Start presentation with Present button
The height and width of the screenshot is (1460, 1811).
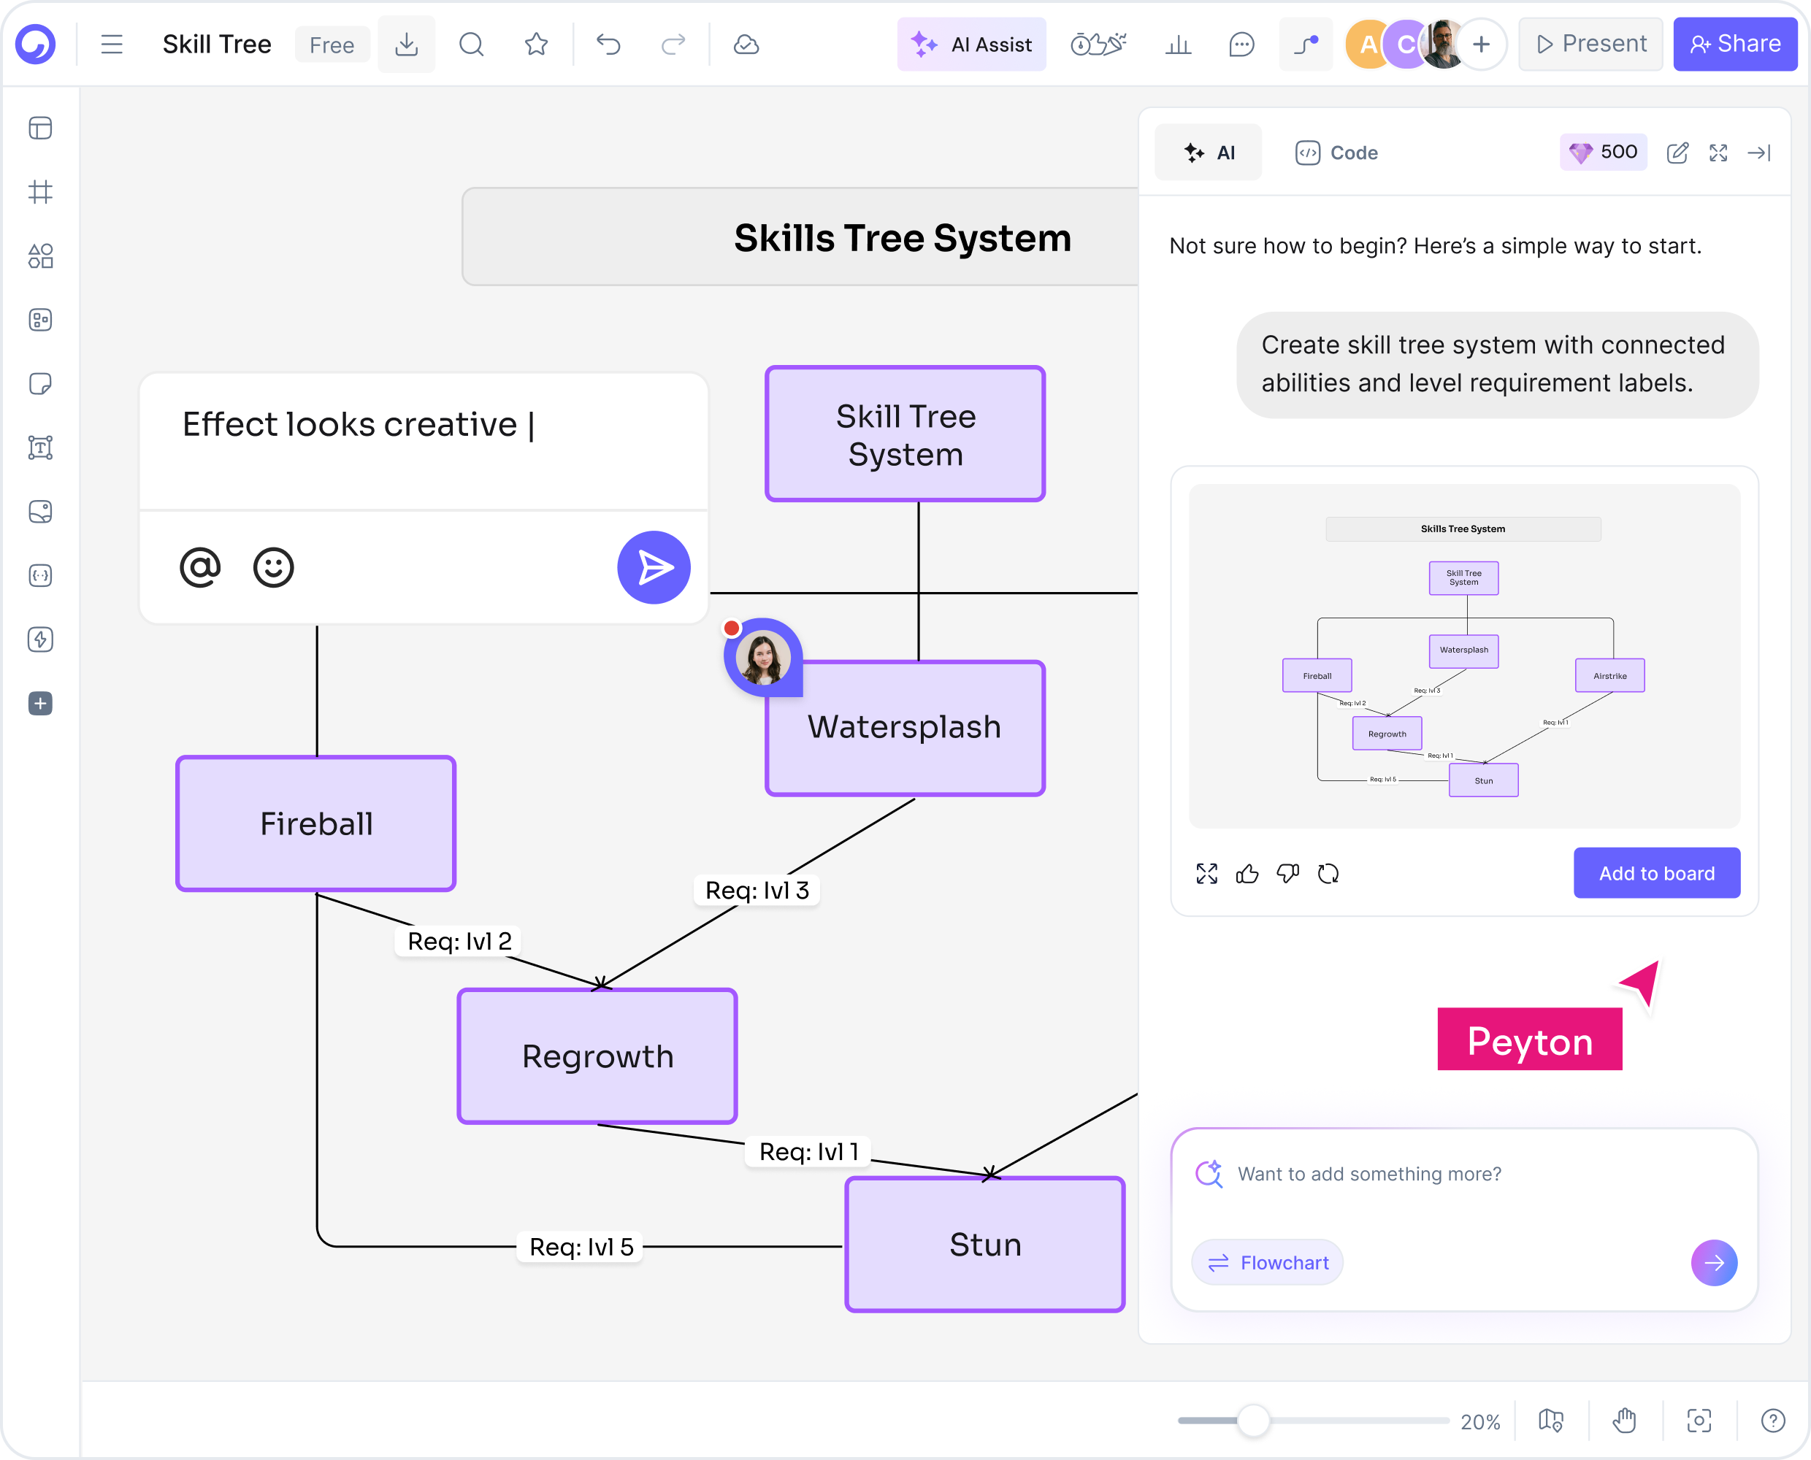(x=1590, y=45)
